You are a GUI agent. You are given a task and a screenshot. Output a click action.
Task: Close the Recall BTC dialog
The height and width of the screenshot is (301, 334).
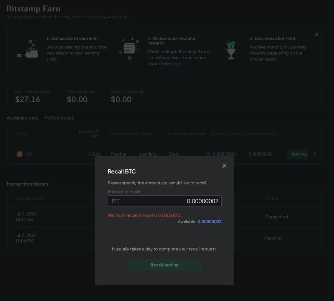[224, 166]
